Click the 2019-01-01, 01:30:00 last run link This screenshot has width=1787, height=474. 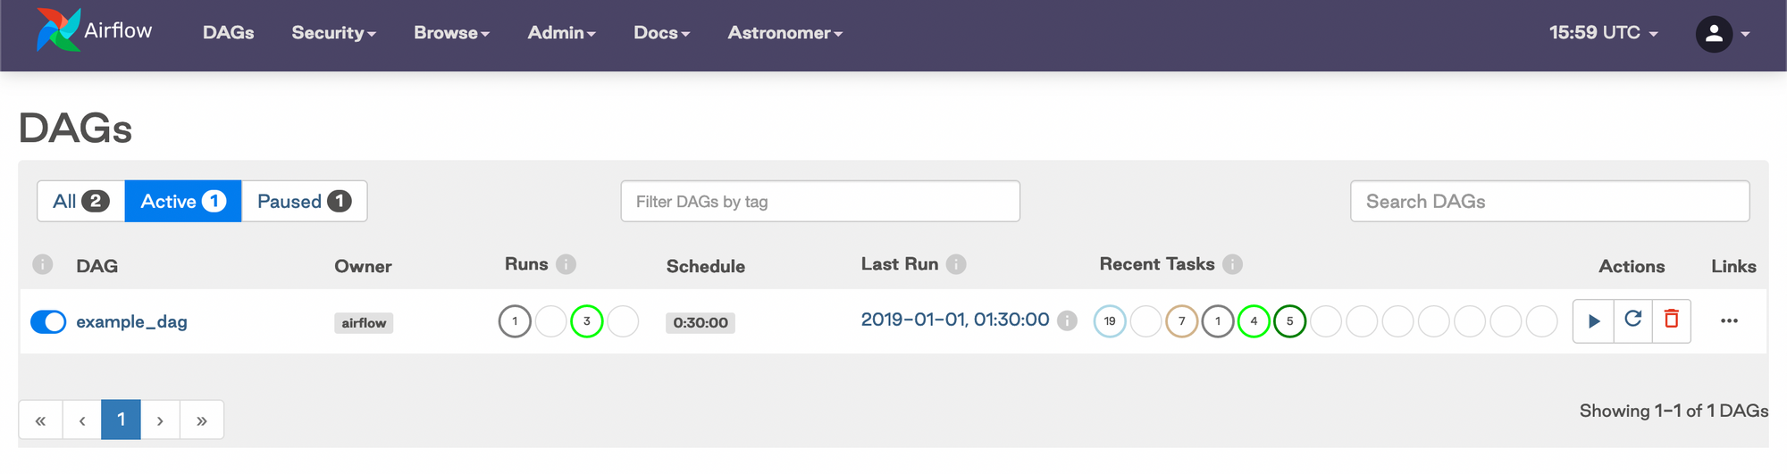click(954, 320)
